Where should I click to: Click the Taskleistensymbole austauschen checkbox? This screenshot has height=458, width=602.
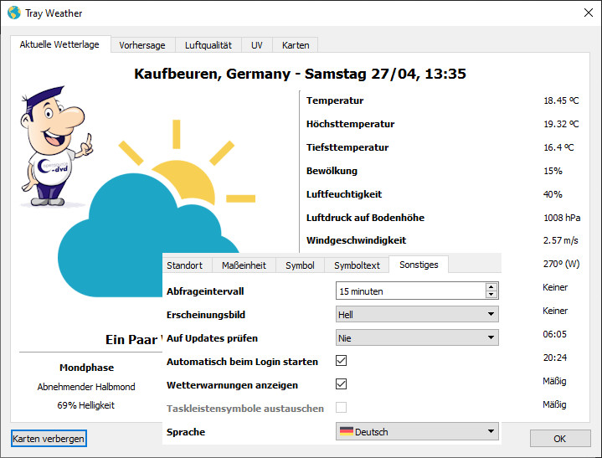tap(341, 409)
